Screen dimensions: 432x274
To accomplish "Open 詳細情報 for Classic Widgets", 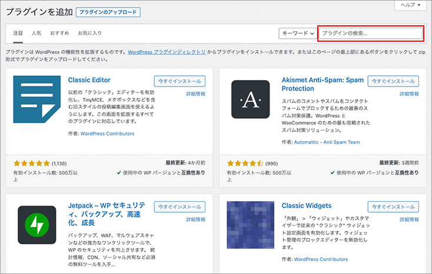I will 409,219.
